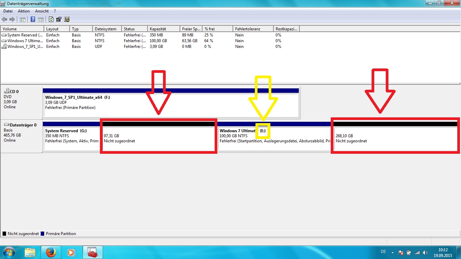Sort by the Freier Sp... column header
The height and width of the screenshot is (259, 461).
(191, 29)
